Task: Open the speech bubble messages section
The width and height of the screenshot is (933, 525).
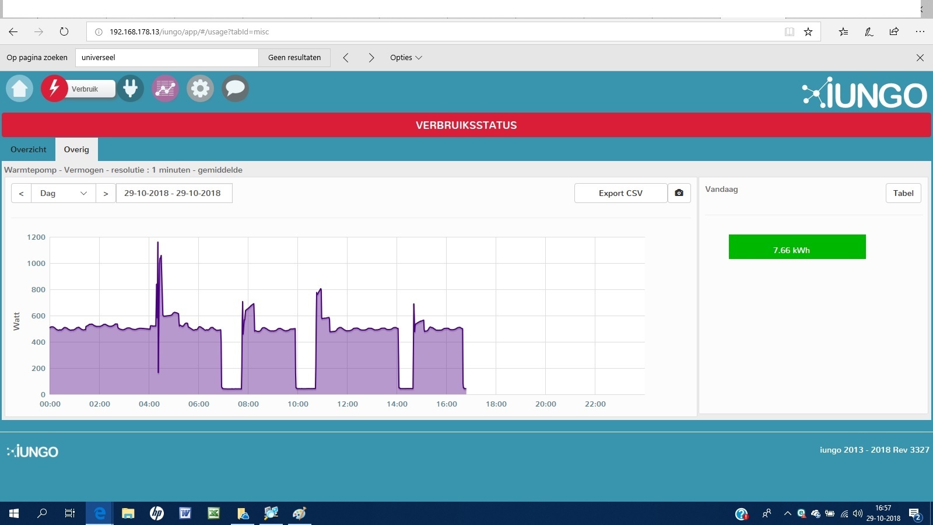Action: [235, 89]
